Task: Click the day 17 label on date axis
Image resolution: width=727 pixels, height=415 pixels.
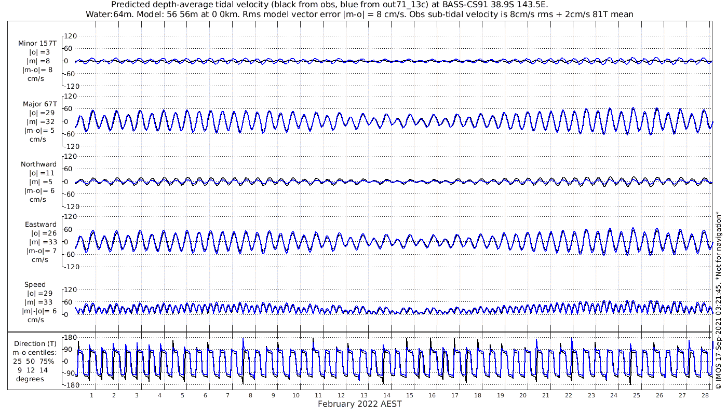Action: click(x=455, y=395)
